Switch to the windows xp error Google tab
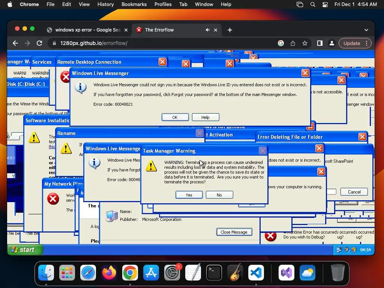The width and height of the screenshot is (384, 288). coord(88,30)
